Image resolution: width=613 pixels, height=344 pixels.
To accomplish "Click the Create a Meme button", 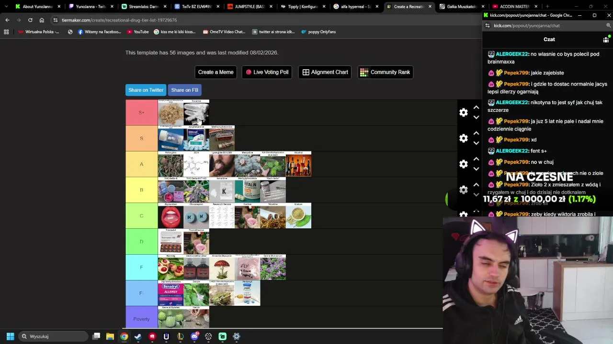I will click(216, 72).
